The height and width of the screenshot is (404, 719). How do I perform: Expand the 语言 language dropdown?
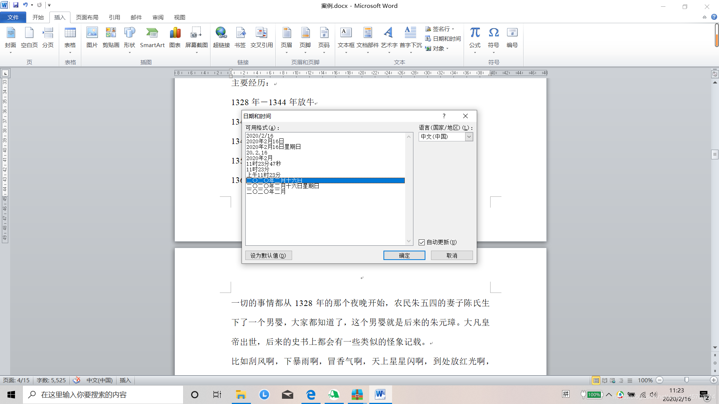(x=469, y=137)
